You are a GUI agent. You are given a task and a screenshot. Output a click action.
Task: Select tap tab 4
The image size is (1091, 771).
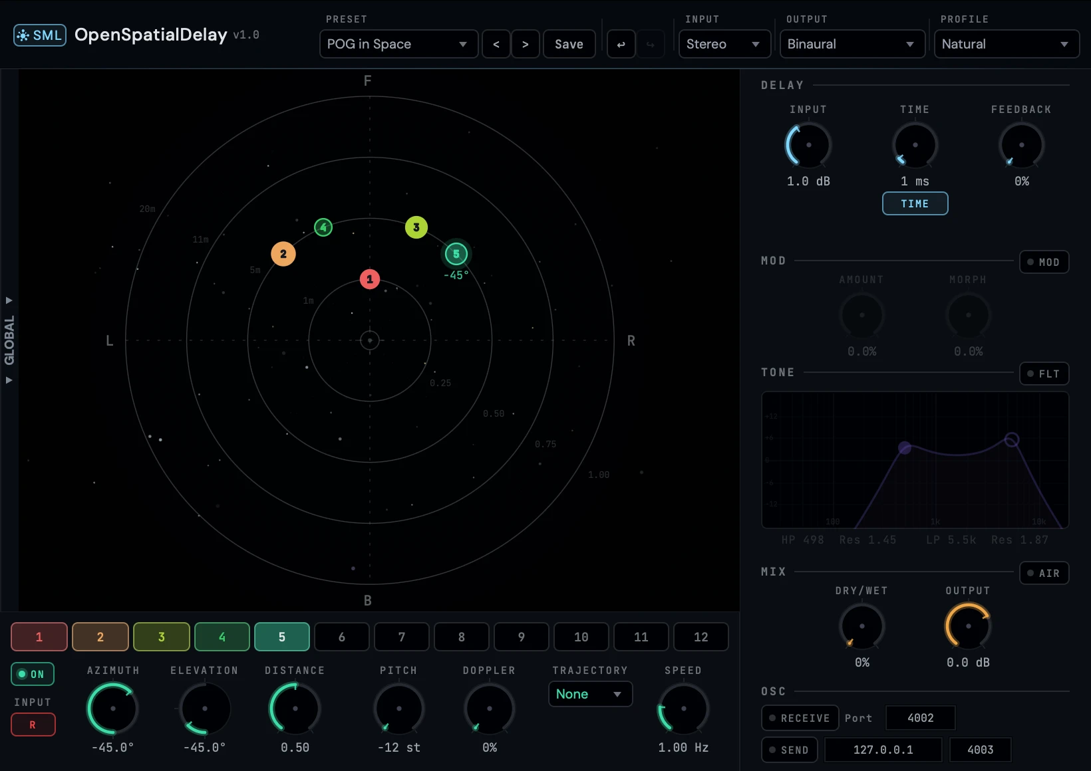tap(222, 637)
